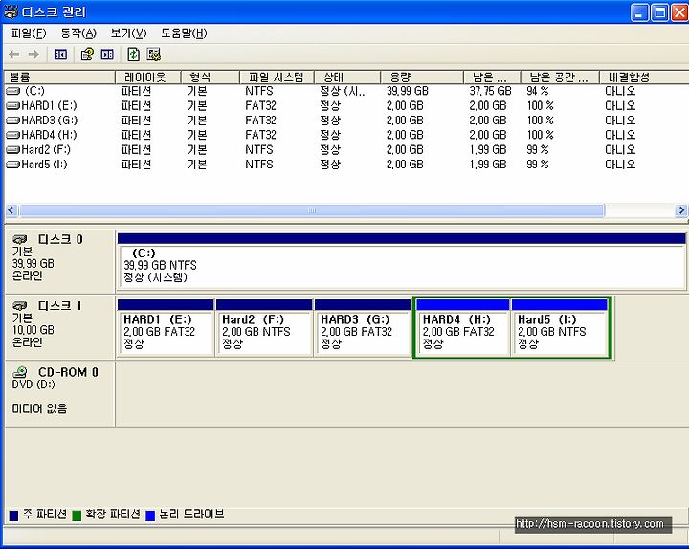Screen dimensions: 689x549
Task: Open the 보기(V) menu
Action: coord(128,33)
